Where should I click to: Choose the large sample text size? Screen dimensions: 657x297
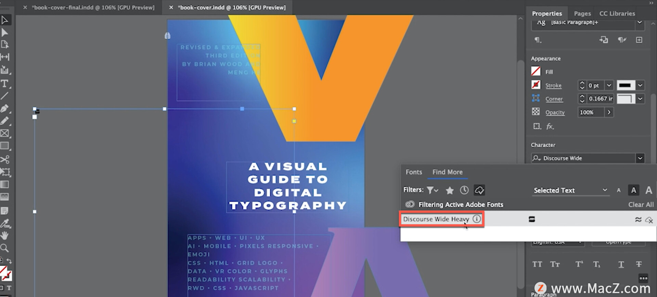[x=649, y=190]
